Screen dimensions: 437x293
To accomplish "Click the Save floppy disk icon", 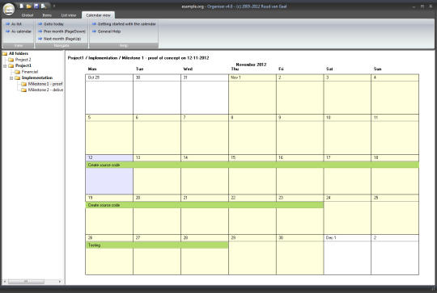I will [36, 6].
